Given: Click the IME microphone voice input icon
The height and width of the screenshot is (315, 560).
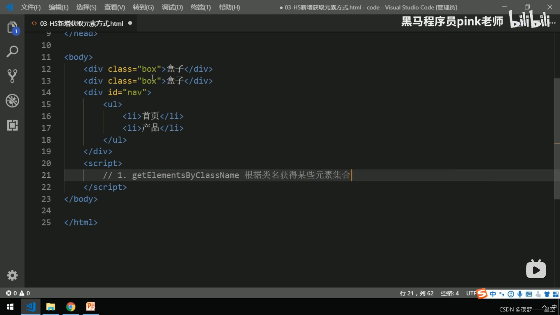Looking at the screenshot, I should [520, 294].
